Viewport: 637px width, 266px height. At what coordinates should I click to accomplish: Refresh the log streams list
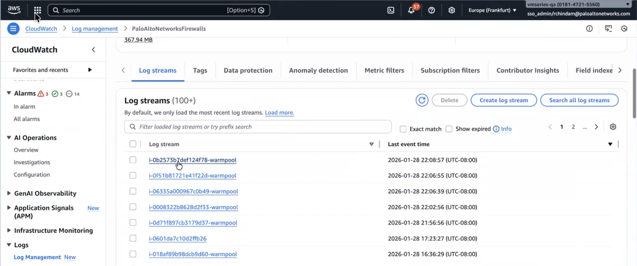tap(422, 100)
